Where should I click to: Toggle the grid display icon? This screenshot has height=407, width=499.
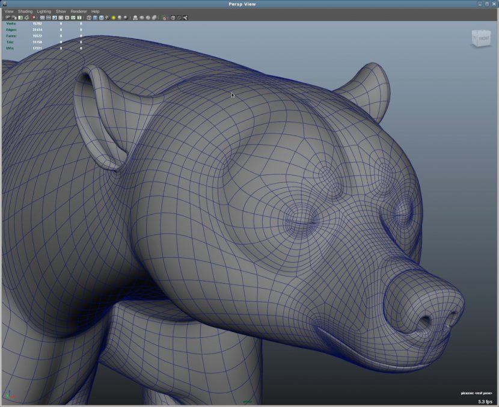tap(43, 19)
